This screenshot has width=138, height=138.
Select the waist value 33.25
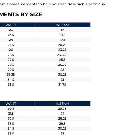pyautogui.click(x=11, y=75)
